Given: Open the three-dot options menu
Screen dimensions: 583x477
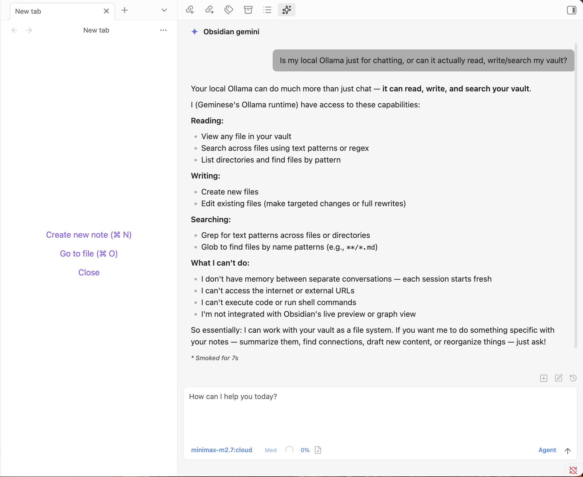Looking at the screenshot, I should coord(163,30).
